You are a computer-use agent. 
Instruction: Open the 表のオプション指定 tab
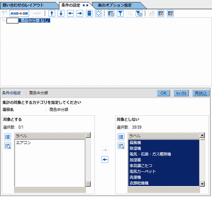tap(118, 5)
